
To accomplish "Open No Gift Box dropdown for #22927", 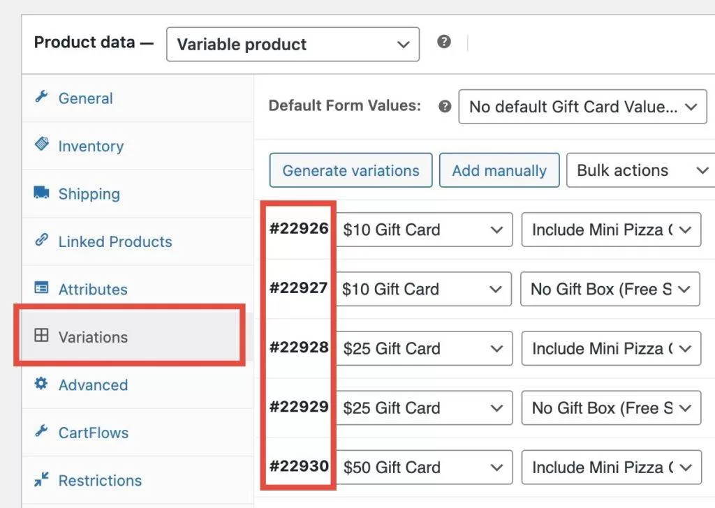I will 610,289.
